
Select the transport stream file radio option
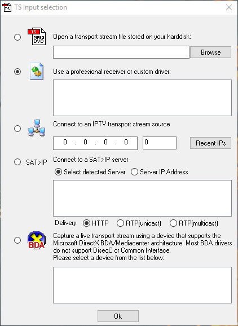pyautogui.click(x=17, y=37)
